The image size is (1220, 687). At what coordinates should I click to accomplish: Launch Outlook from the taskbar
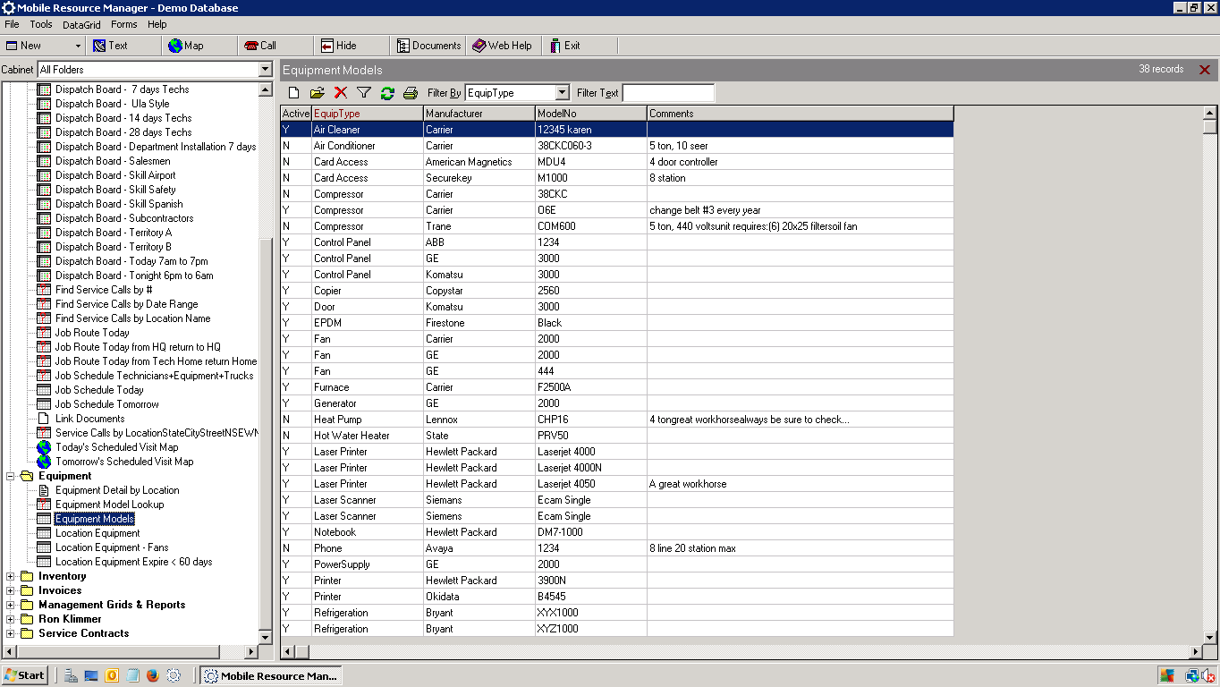pyautogui.click(x=112, y=676)
